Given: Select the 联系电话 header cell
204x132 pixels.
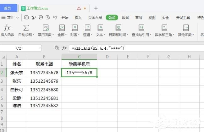Looking at the screenshot, I should pos(44,64).
